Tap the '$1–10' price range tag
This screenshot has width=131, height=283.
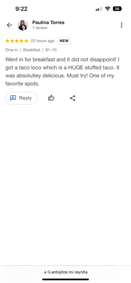(51, 50)
